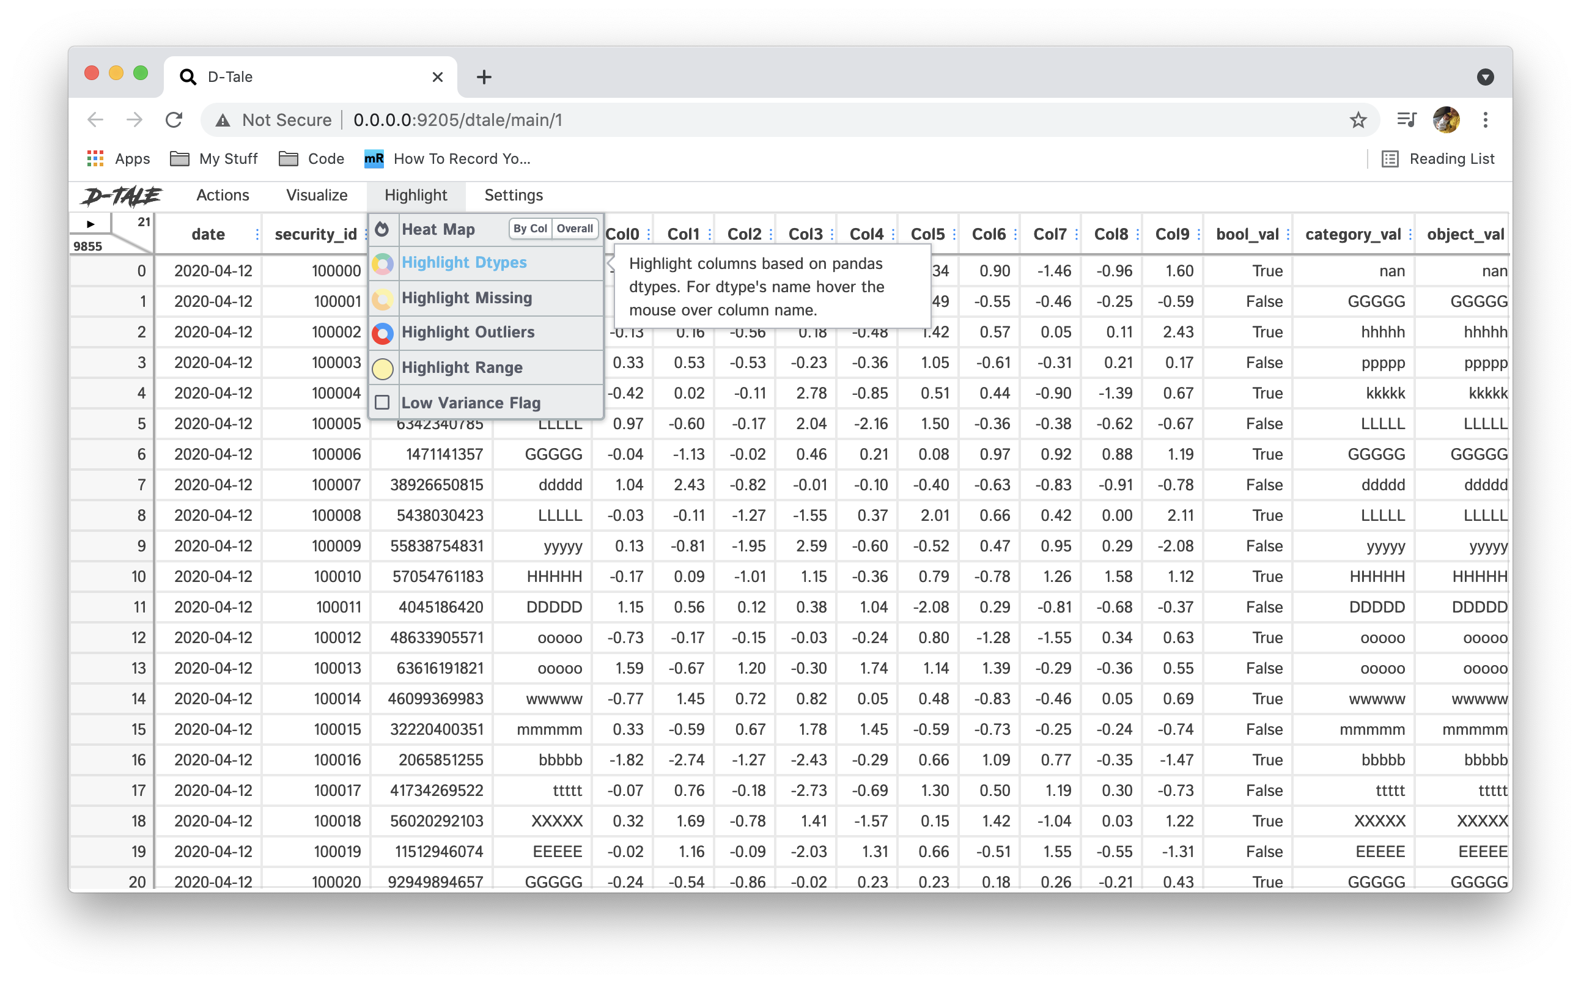Bookmark the page with the star icon
This screenshot has width=1581, height=983.
[x=1357, y=120]
